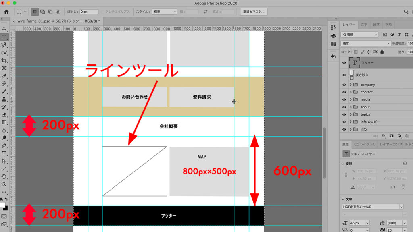
Task: Hide the contact group
Action: click(344, 92)
